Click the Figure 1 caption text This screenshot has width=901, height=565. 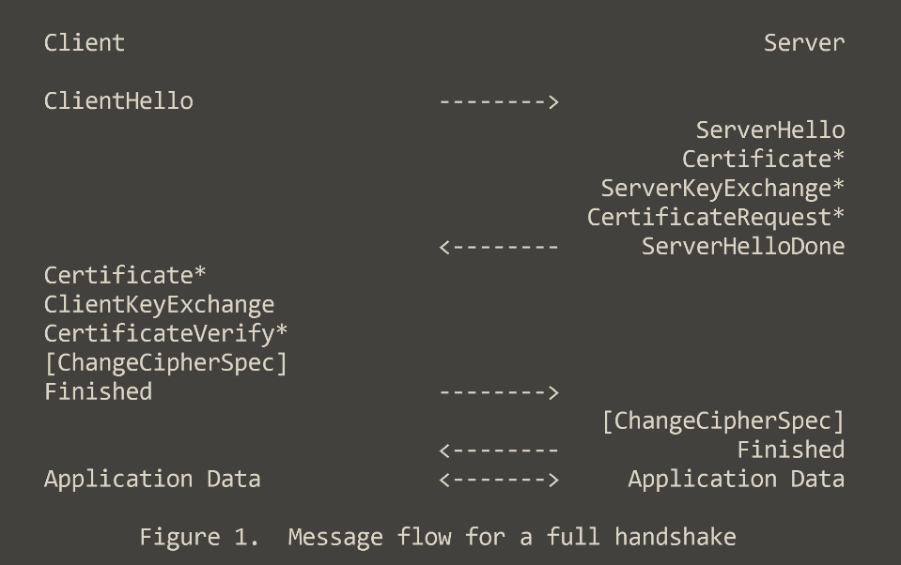438,538
